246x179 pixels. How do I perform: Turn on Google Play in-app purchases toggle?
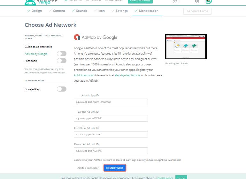pyautogui.click(x=62, y=89)
